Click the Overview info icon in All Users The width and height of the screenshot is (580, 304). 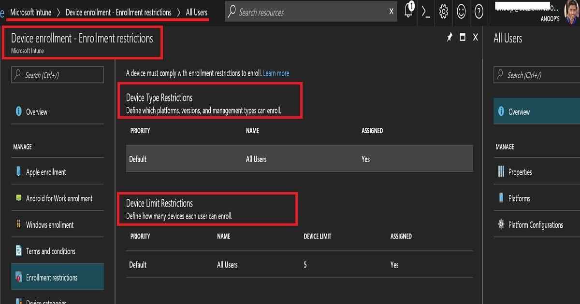pyautogui.click(x=501, y=111)
